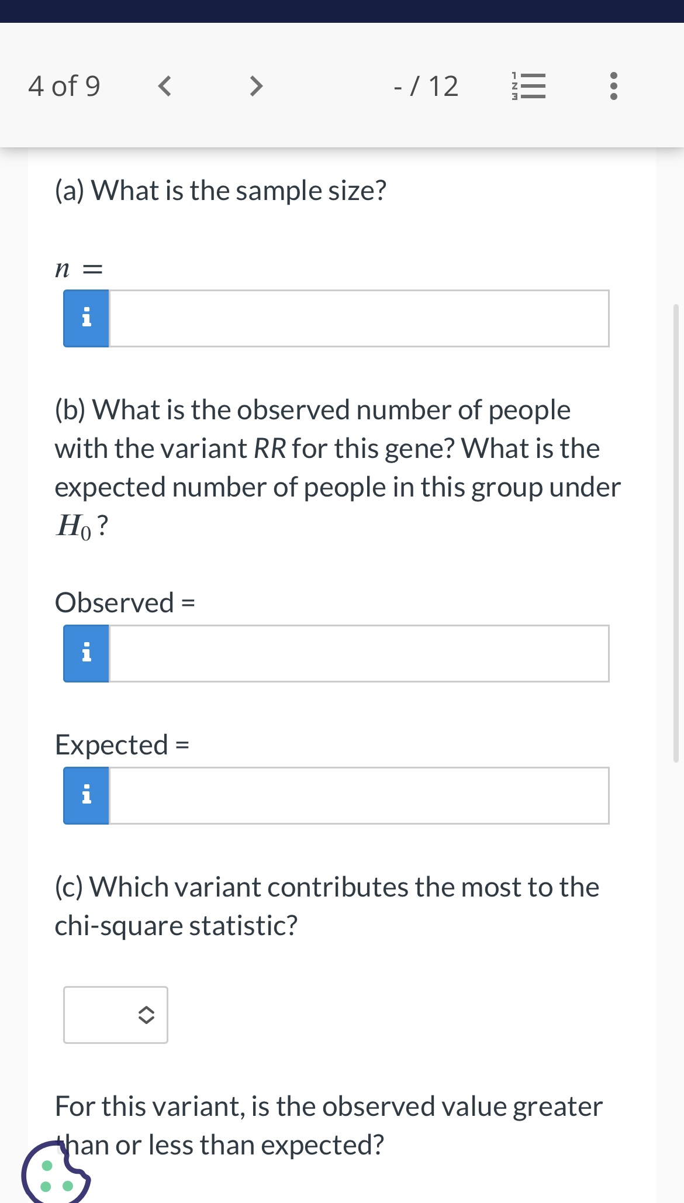684x1203 pixels.
Task: Navigate forward using the right chevron button
Action: (x=256, y=87)
